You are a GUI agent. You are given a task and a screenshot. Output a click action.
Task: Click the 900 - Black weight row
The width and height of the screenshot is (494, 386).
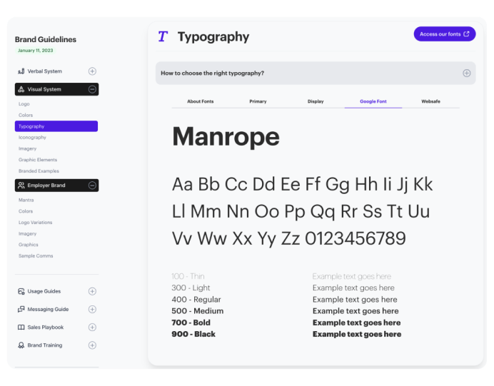tap(193, 334)
